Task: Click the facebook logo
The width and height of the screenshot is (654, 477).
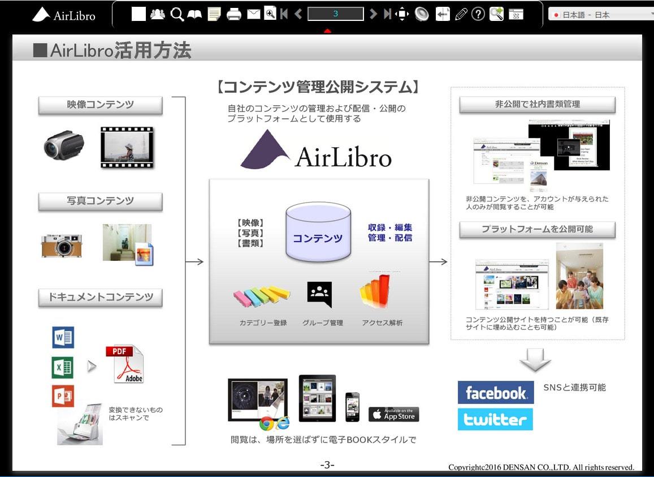Action: [496, 393]
